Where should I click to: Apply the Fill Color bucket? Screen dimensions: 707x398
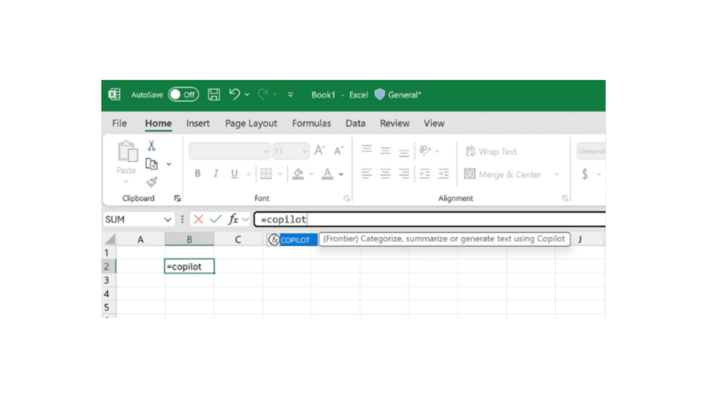coord(298,173)
